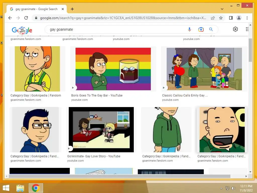Search by voice microphone icon

point(189,29)
